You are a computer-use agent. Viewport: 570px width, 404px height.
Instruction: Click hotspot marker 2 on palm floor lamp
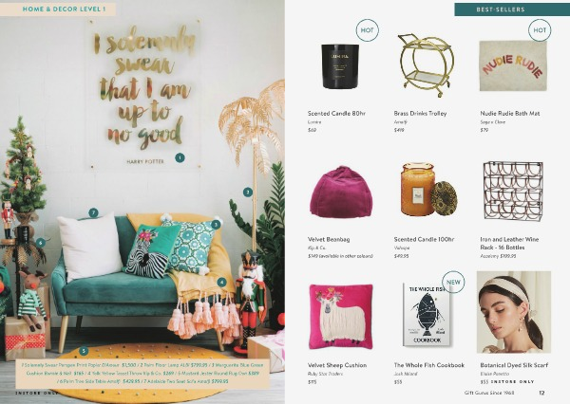[248, 192]
